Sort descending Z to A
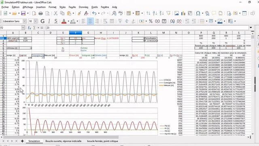 (161, 13)
